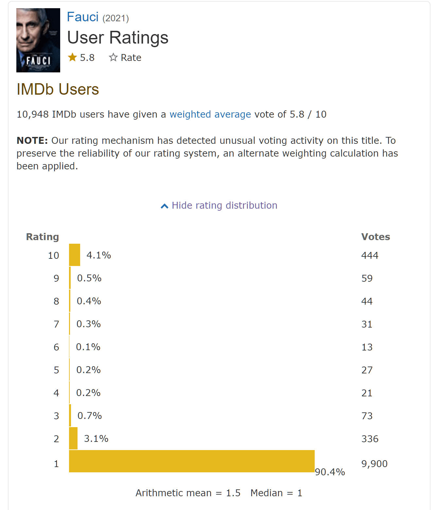Click the IMDb Users heading
This screenshot has width=439, height=510.
(x=58, y=89)
